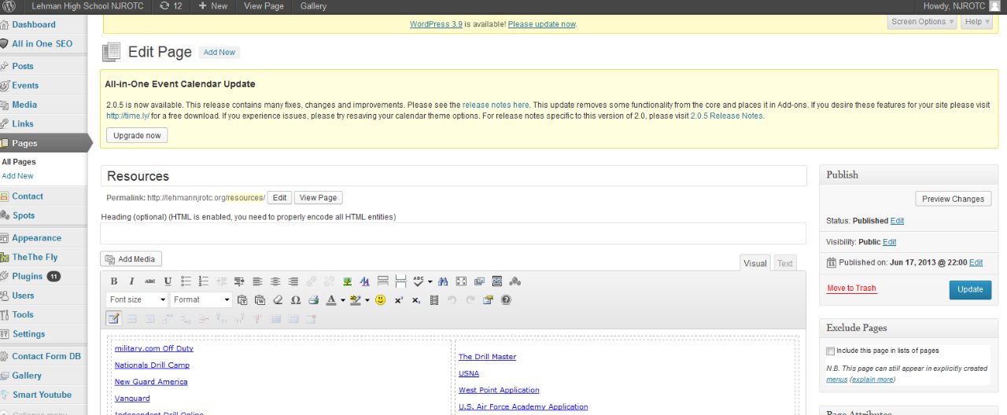Screen dimensions: 1007x415
Task: Apply superscript formatting
Action: click(x=399, y=300)
